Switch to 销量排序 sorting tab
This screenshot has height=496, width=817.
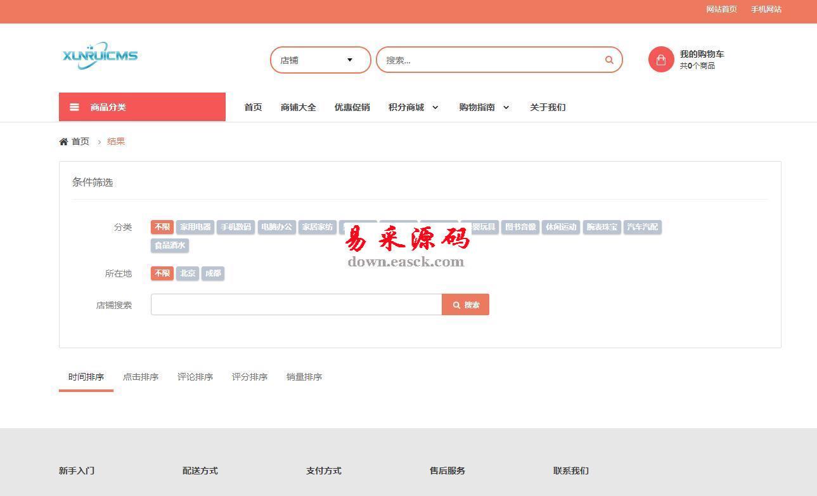pos(304,377)
